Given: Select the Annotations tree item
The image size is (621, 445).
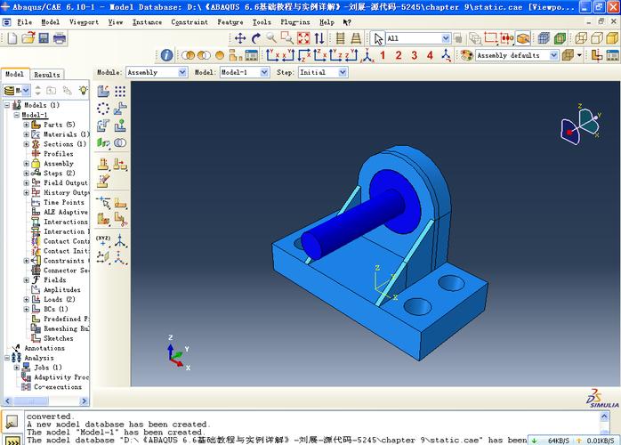Looking at the screenshot, I should [39, 348].
